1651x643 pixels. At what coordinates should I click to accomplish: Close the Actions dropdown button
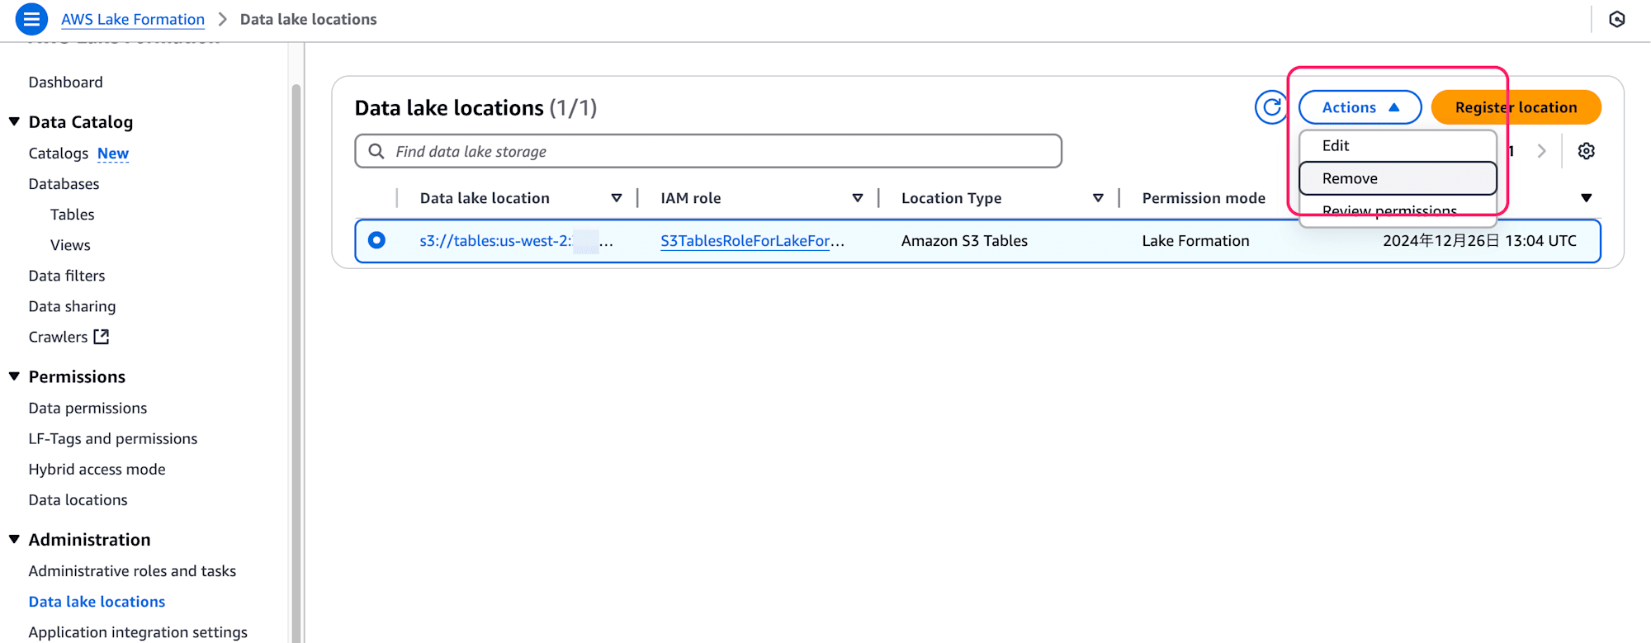(1360, 107)
